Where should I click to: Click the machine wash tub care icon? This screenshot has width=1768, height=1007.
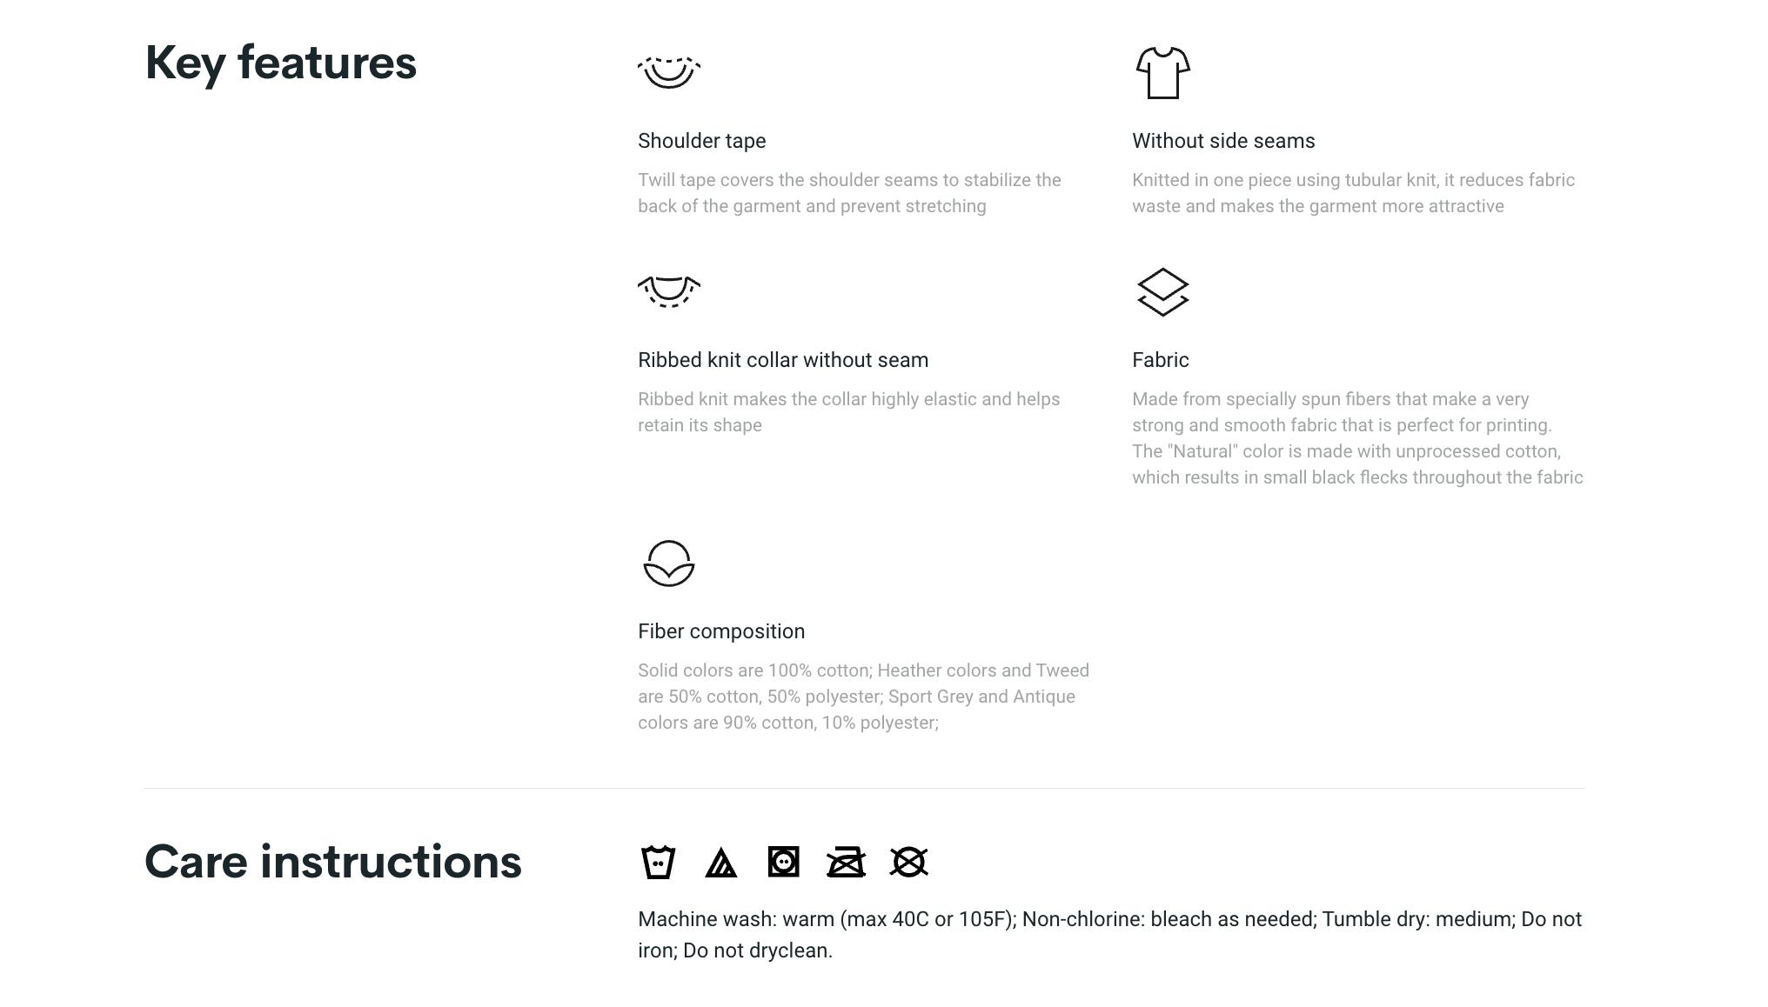(x=659, y=863)
